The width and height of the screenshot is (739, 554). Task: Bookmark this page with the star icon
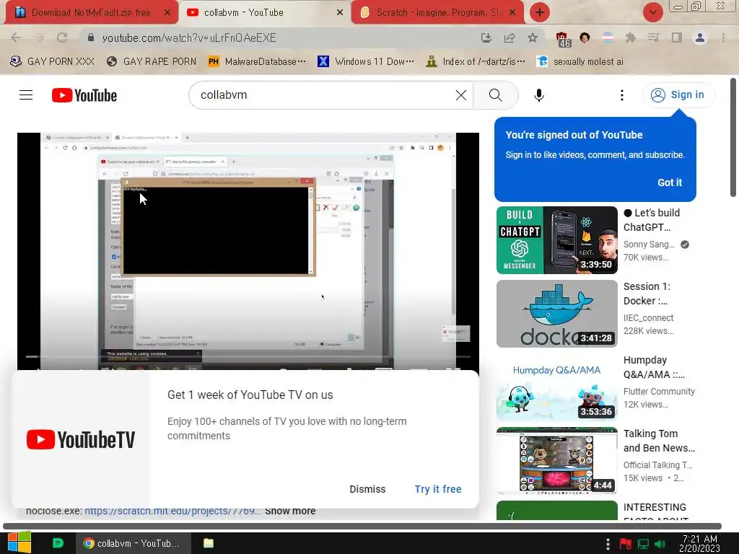533,38
